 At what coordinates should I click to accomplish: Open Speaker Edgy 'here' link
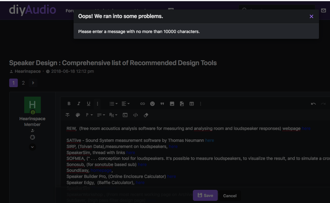point(140,183)
